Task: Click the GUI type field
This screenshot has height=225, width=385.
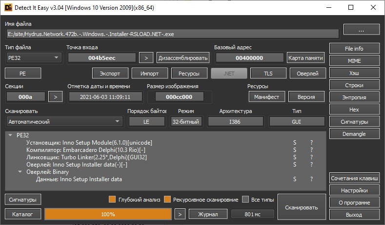Action: coord(297,122)
